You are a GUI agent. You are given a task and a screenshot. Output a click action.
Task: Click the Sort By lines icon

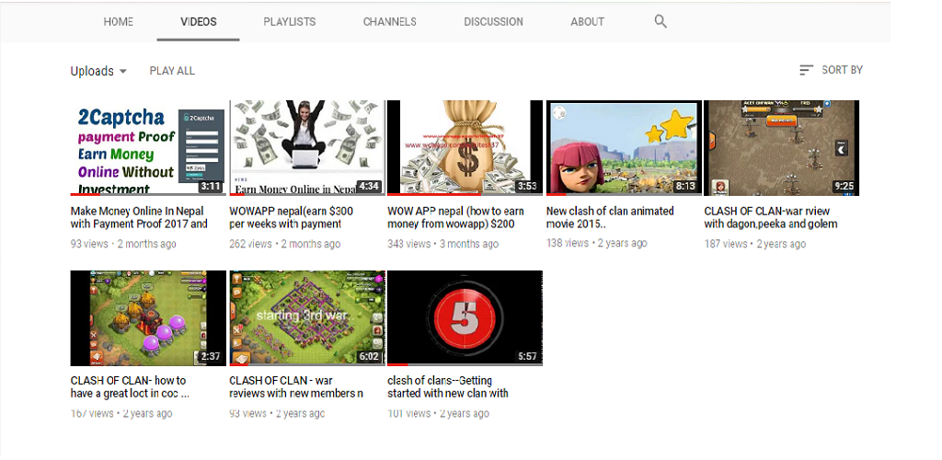(x=806, y=70)
